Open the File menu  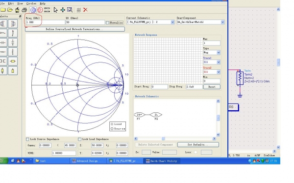point(2,3)
